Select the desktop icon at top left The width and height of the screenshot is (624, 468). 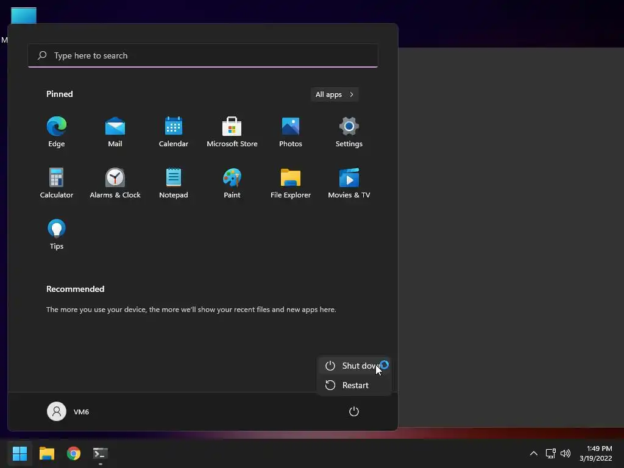coord(24,16)
